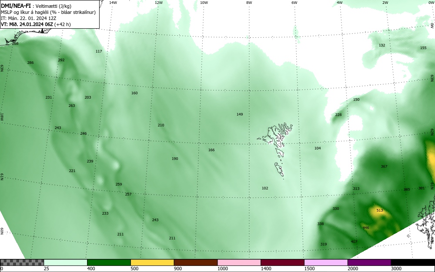Viewport: 435px width, 272px height.
Task: Select the map value 221
Action: (72, 171)
